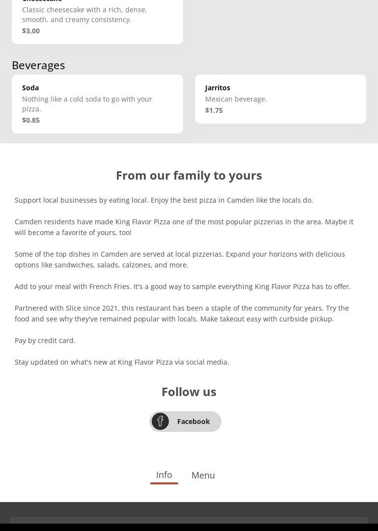Click the Facebook logo icon
Screen dimensions: 378x531
[x=160, y=422]
